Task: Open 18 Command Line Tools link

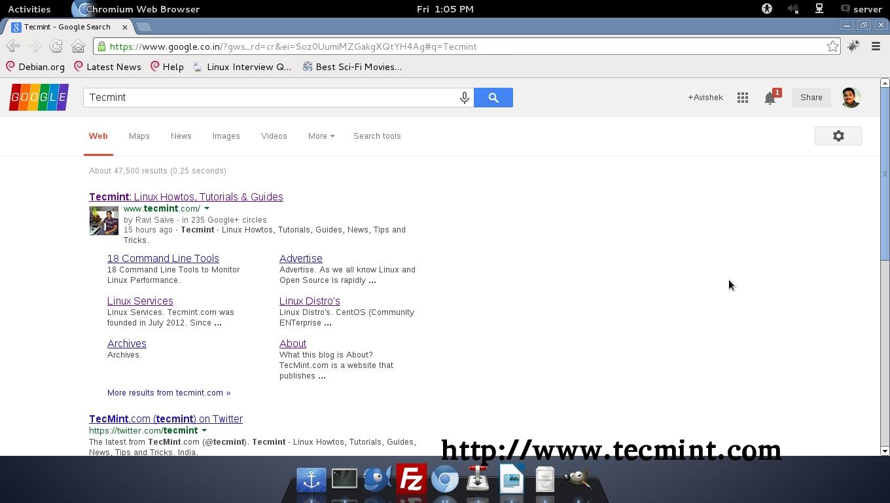Action: tap(163, 259)
